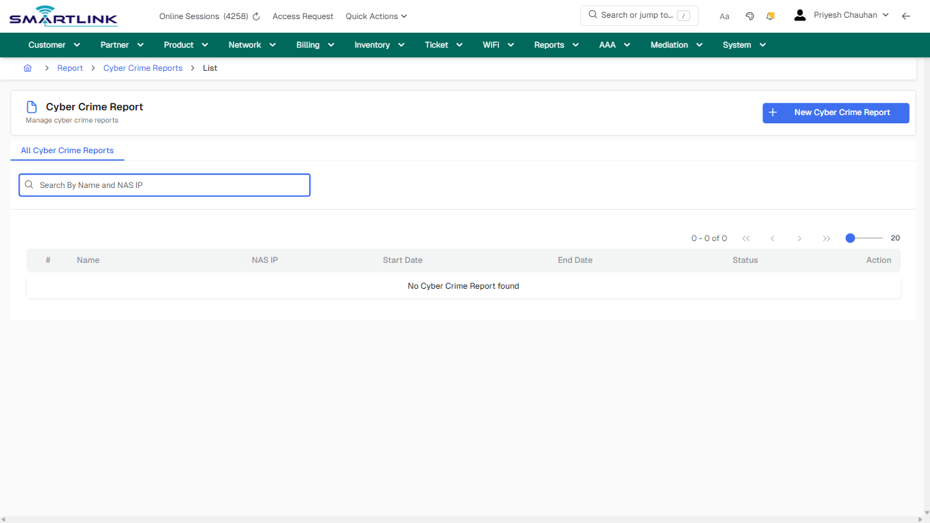Click the previous page chevron
The width and height of the screenshot is (930, 523).
tap(772, 238)
